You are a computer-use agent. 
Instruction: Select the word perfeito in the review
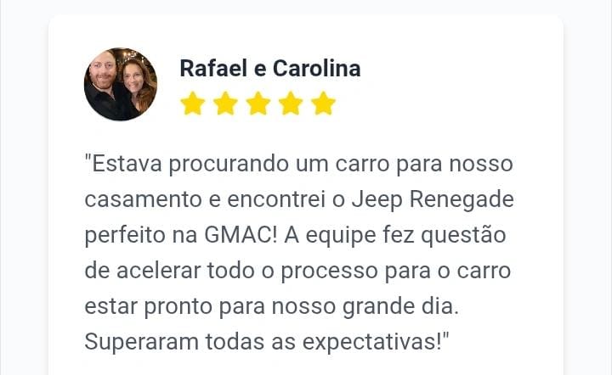123,235
